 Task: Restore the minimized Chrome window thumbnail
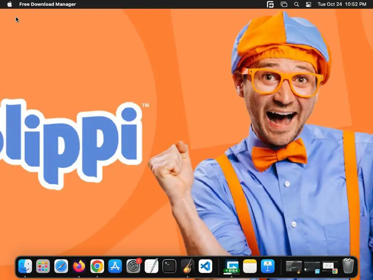[x=330, y=267]
